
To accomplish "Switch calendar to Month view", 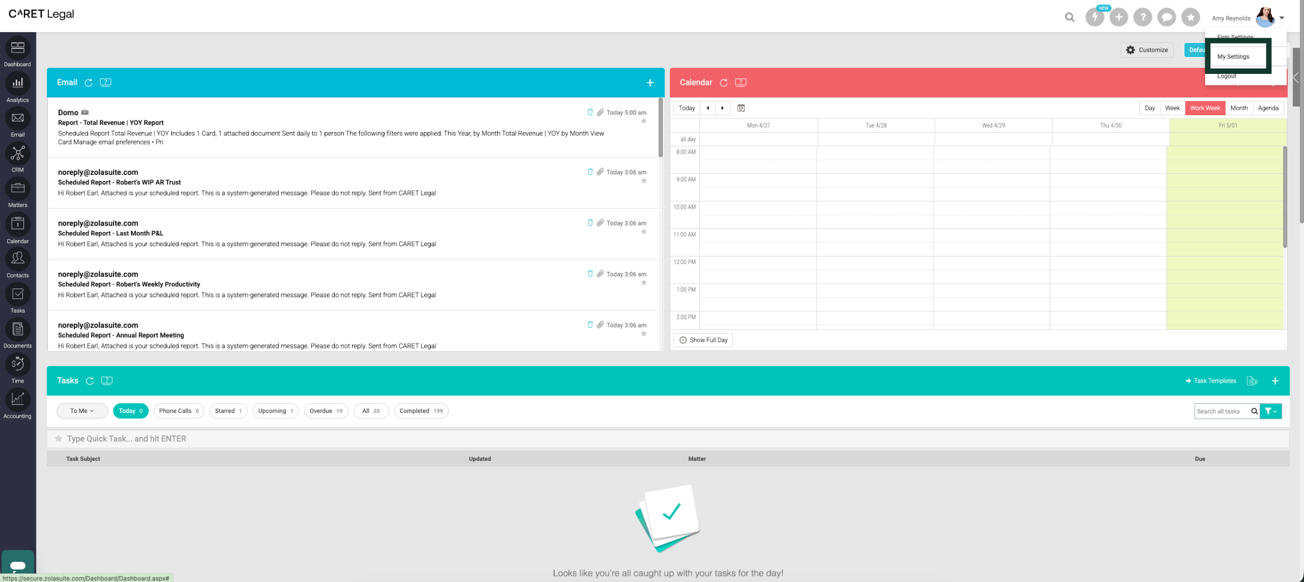I will point(1239,108).
